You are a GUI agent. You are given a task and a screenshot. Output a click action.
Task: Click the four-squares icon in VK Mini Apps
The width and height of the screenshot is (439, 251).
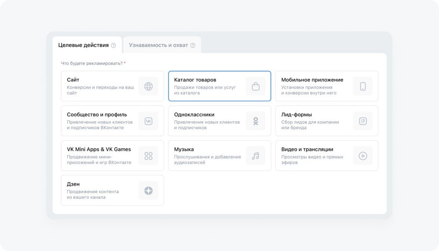click(149, 156)
